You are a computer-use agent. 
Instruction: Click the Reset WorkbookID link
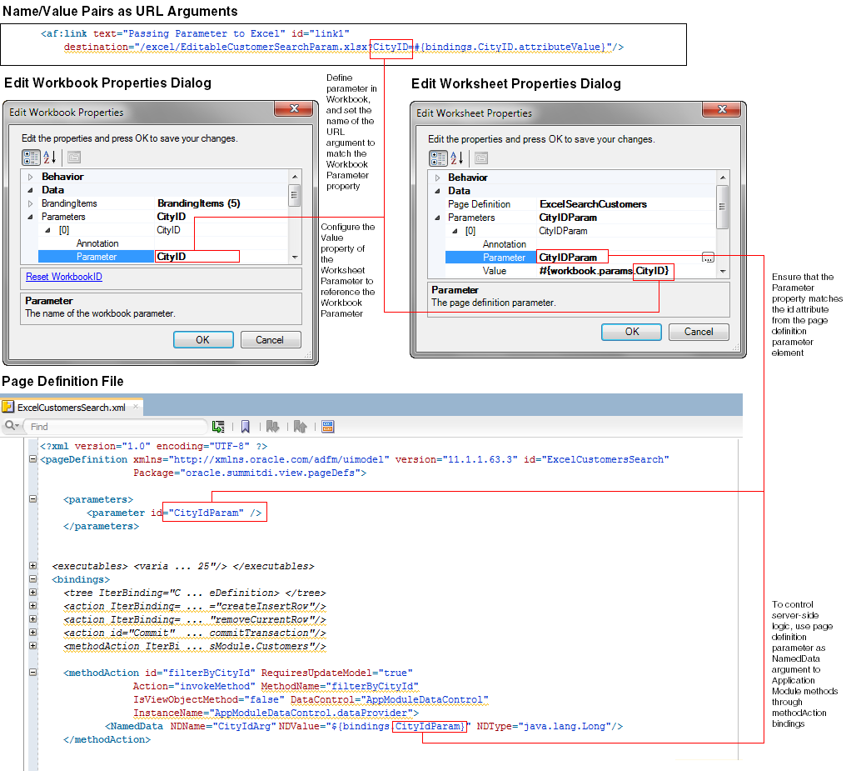64,277
